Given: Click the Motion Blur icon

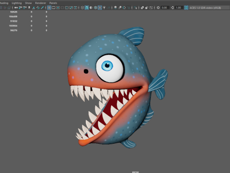Looking at the screenshot, I should [120, 8].
